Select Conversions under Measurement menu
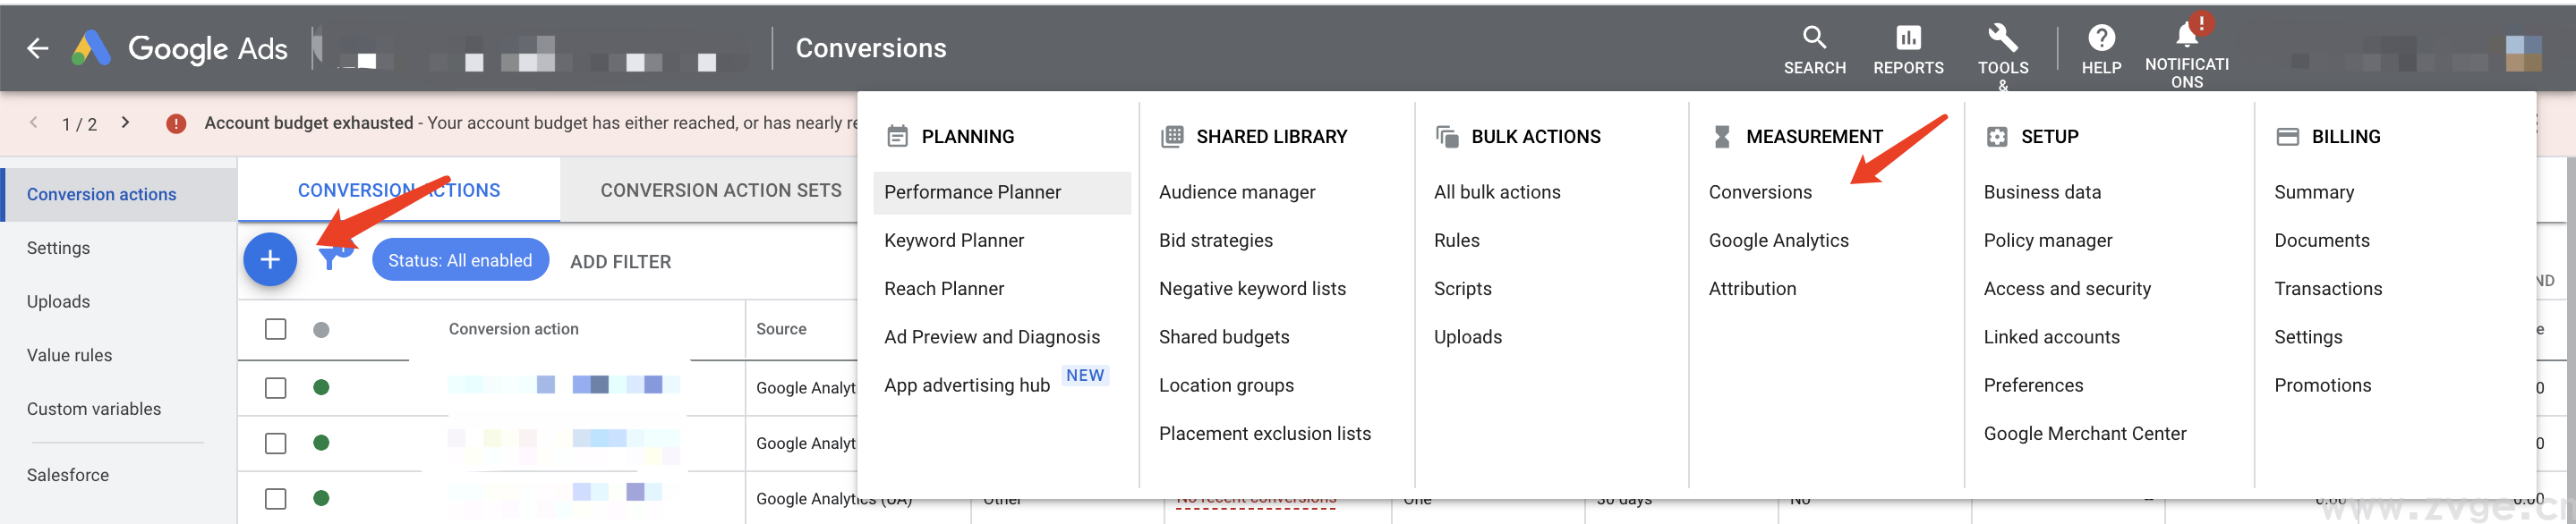 [x=1759, y=192]
